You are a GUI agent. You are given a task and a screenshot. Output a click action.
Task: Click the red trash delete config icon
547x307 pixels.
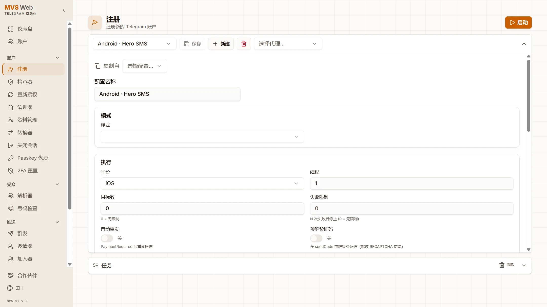coord(244,44)
